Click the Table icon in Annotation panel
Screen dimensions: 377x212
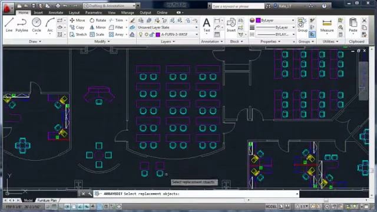(x=217, y=35)
